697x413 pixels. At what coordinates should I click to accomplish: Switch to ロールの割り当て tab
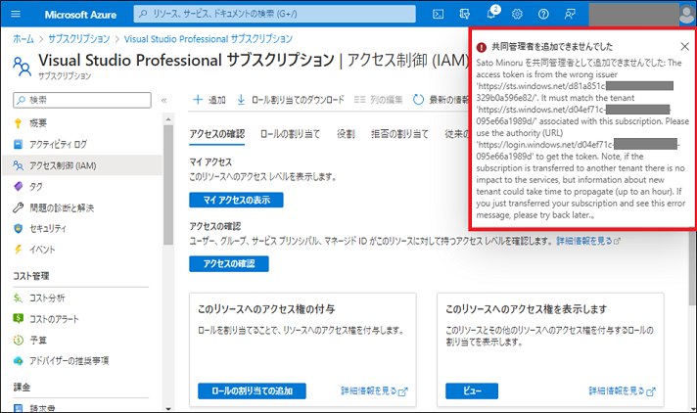pos(291,134)
